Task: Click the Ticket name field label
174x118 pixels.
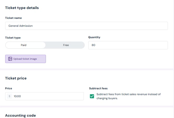Action: [14, 18]
